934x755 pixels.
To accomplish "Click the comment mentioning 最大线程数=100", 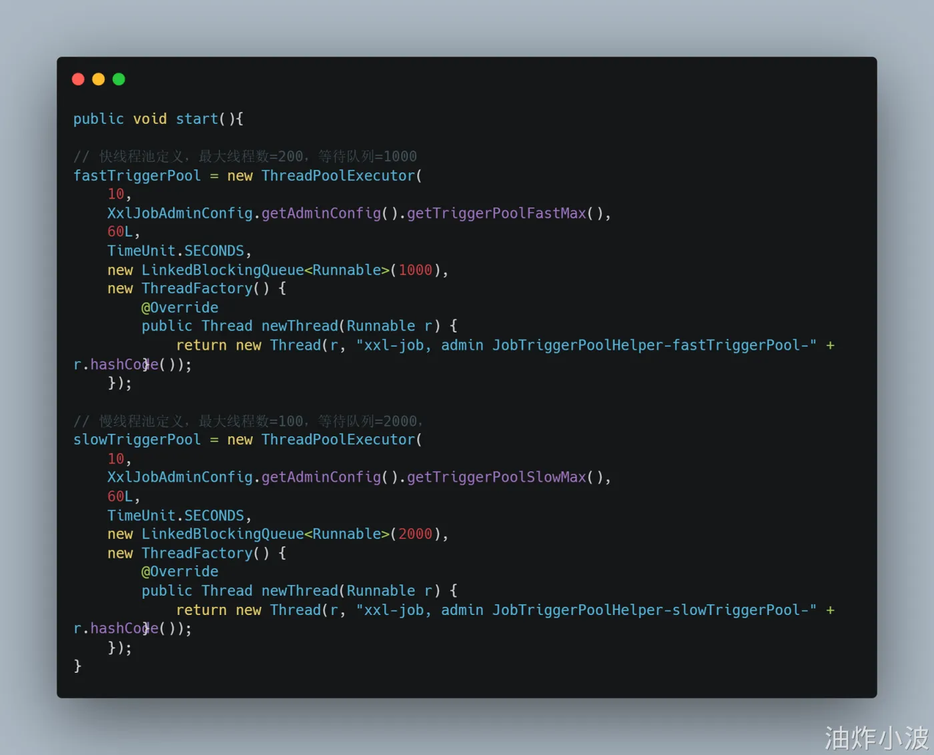I will point(248,421).
